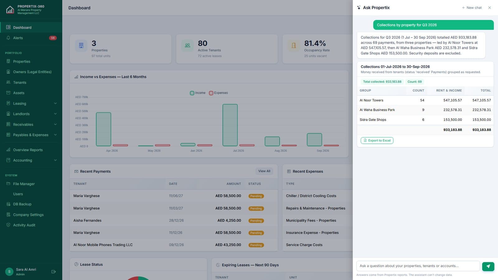Expand the Accounting menu chevron
The width and height of the screenshot is (498, 280).
[x=55, y=160]
